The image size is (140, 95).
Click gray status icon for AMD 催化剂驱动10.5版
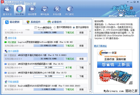point(5,55)
